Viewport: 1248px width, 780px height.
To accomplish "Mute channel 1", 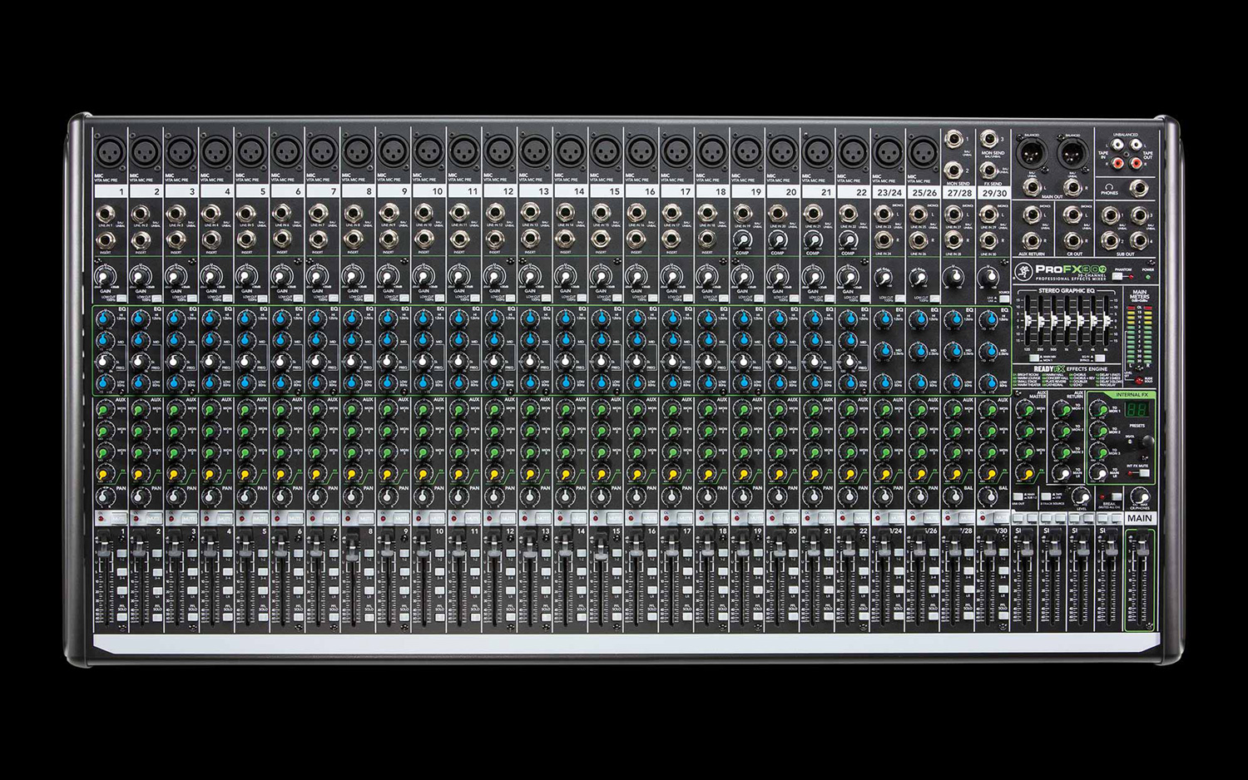I will click(119, 518).
